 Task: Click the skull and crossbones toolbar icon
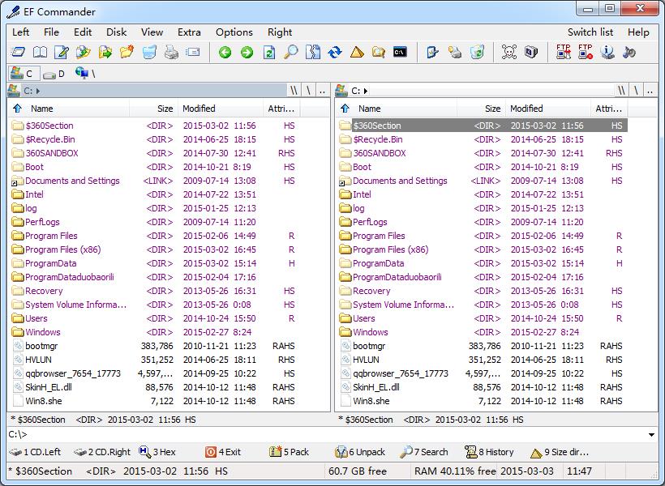(508, 53)
